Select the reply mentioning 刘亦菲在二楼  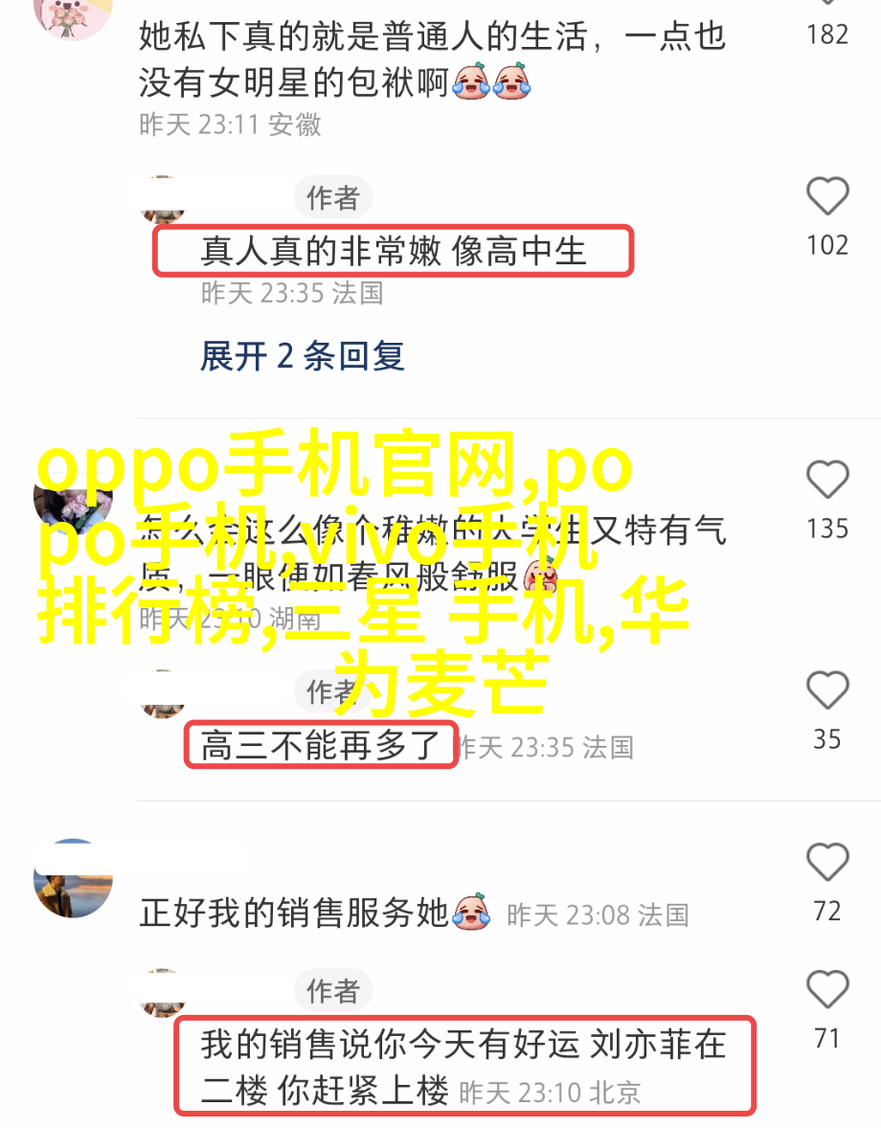click(463, 1068)
